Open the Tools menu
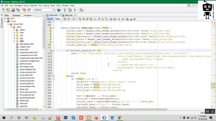Screen dimensions: 216x121 [58, 5]
